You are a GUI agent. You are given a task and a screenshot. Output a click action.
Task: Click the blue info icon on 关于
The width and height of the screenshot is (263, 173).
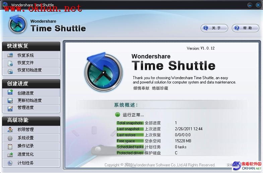[205, 28]
